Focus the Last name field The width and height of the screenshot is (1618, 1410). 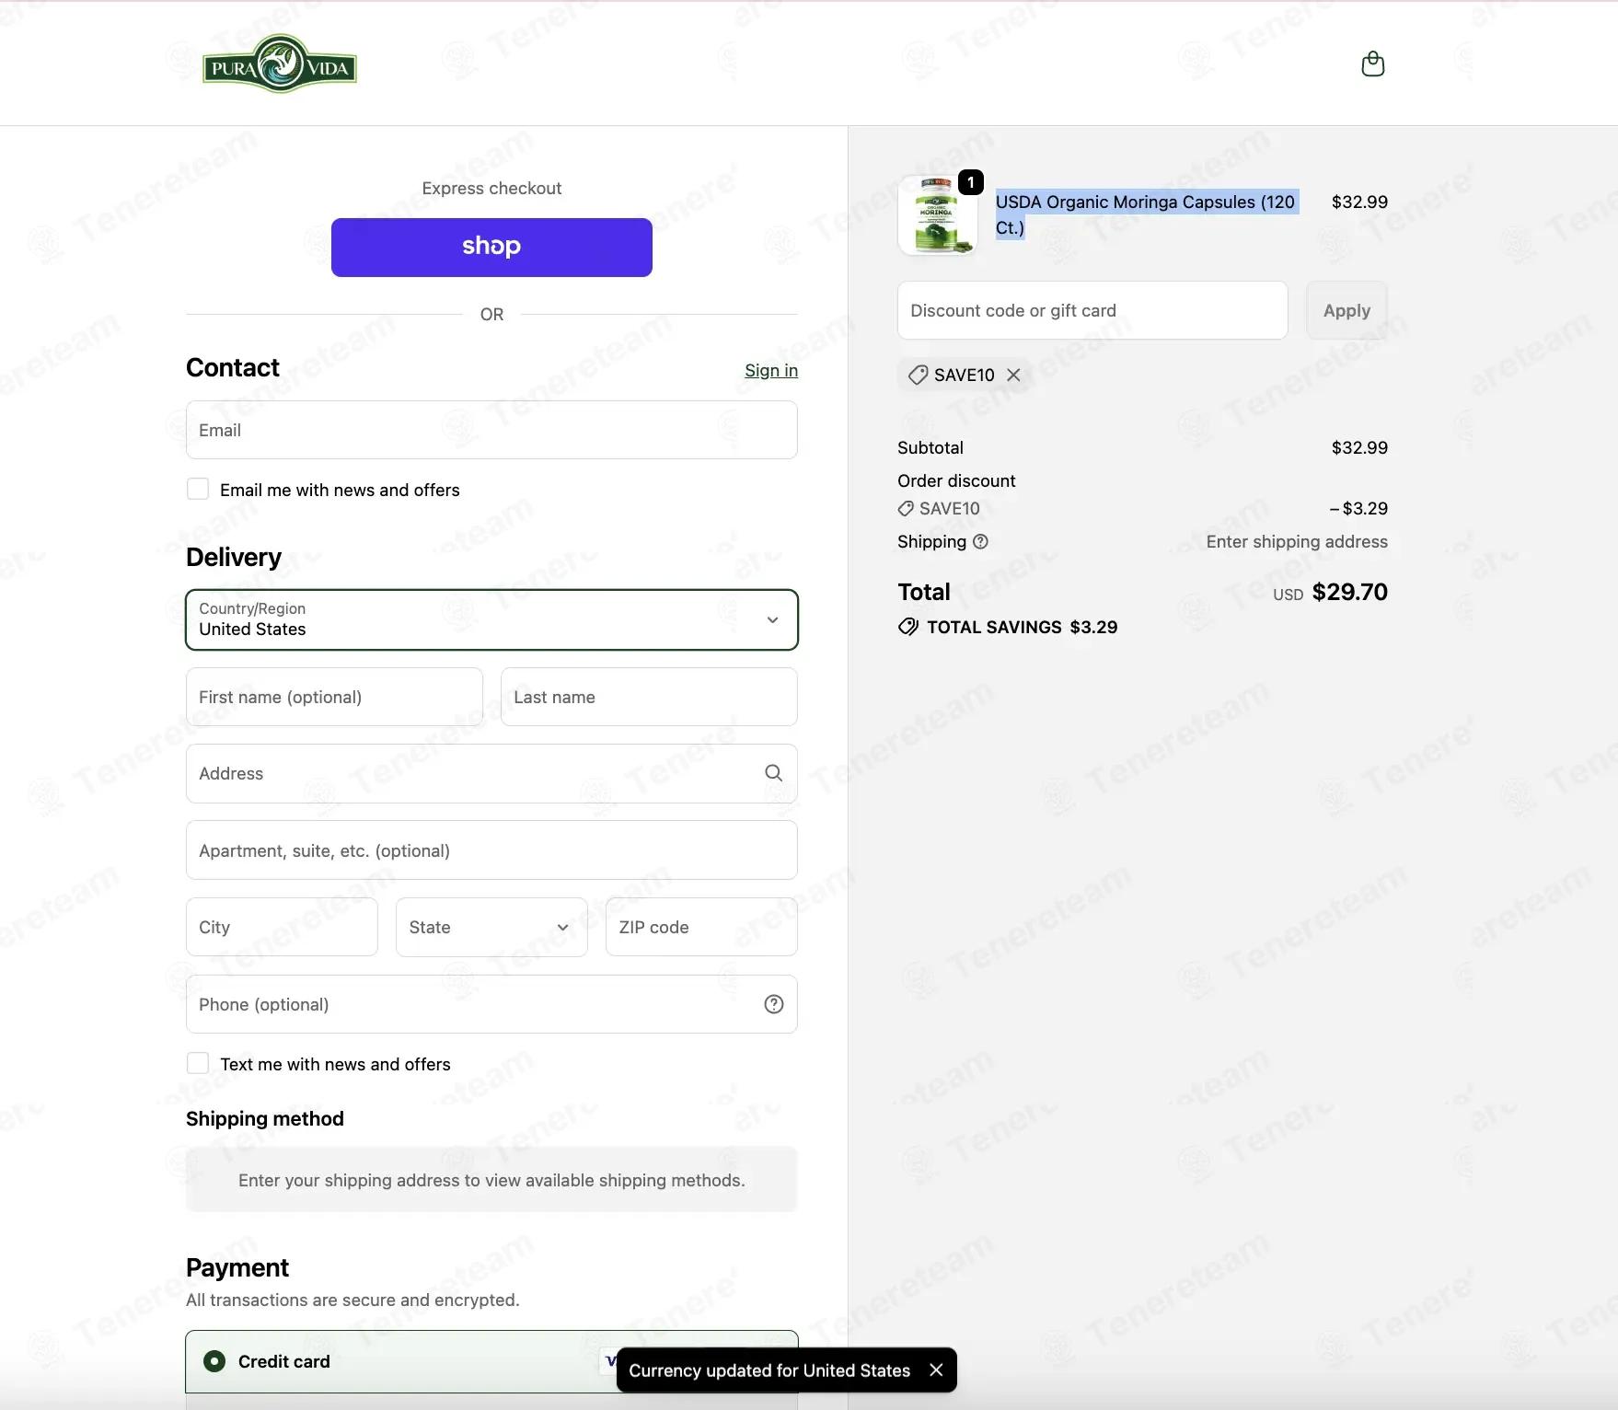point(649,697)
